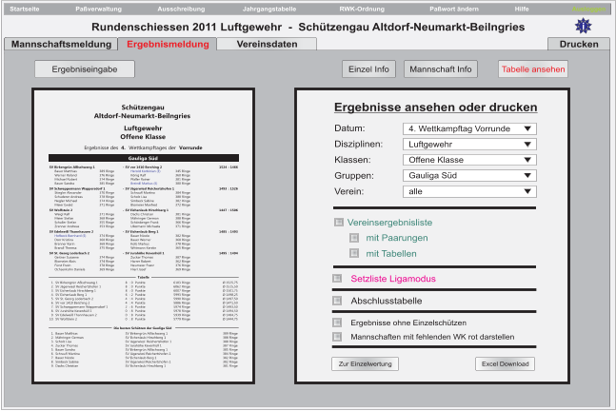Click the Mannschaft Info button
The image size is (616, 411).
coord(441,69)
